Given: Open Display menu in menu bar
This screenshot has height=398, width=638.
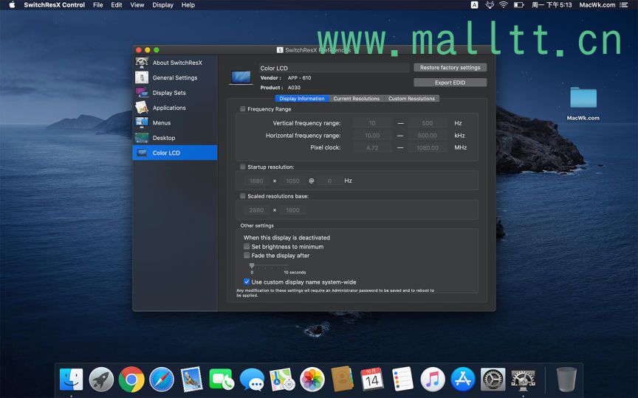Looking at the screenshot, I should 162,5.
